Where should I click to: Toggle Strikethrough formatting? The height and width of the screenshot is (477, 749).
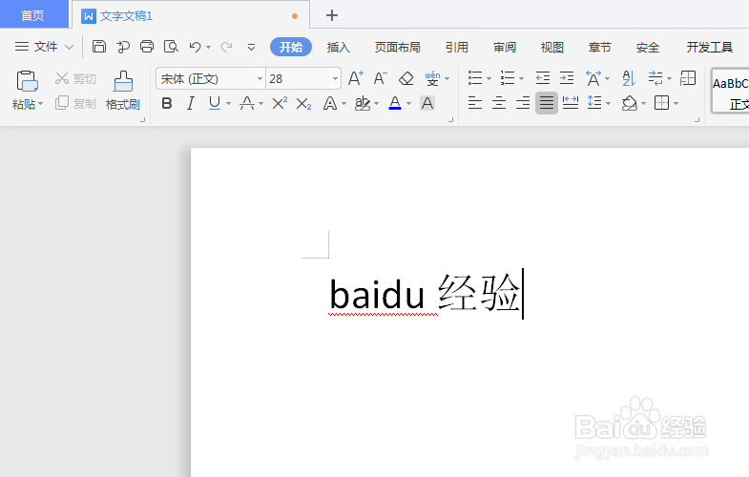point(247,103)
